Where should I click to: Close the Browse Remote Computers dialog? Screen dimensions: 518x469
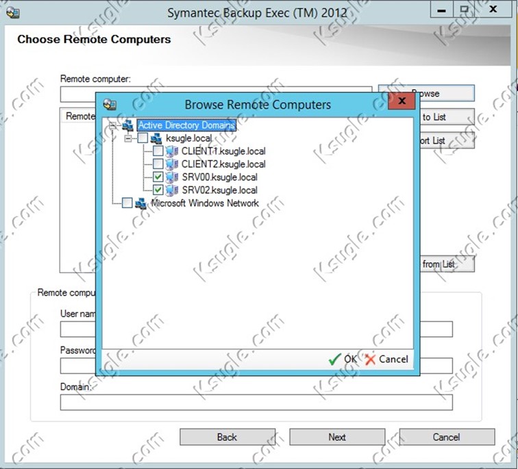[402, 101]
